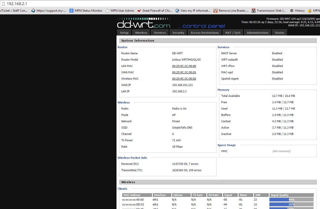Go to the Services tab
The width and height of the screenshot is (320, 209).
click(x=160, y=33)
